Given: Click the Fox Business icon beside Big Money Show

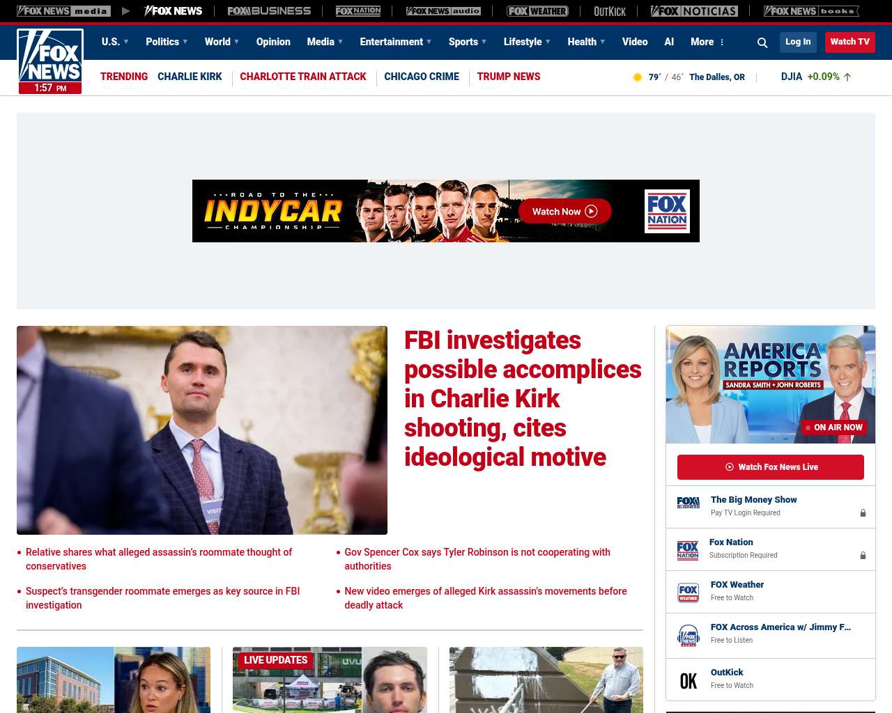Looking at the screenshot, I should (688, 503).
